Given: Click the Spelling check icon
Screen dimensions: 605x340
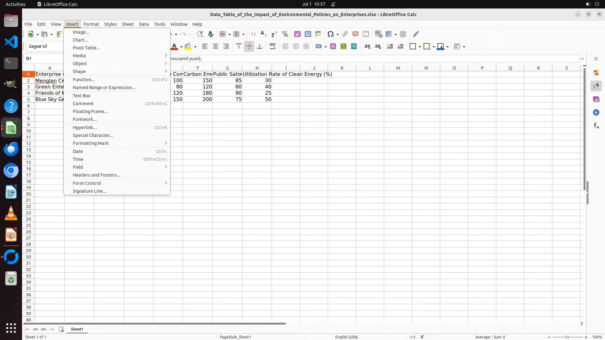Looking at the screenshot, I should 211,34.
